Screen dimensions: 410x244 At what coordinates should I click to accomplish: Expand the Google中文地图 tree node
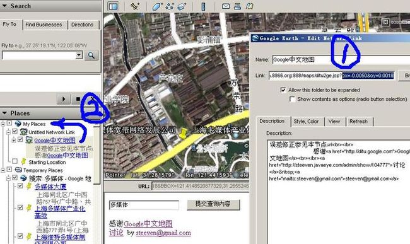tap(13, 140)
